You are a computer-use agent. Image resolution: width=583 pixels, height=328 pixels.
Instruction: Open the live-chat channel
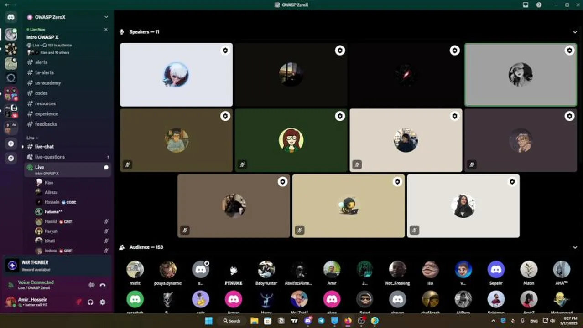click(68, 146)
